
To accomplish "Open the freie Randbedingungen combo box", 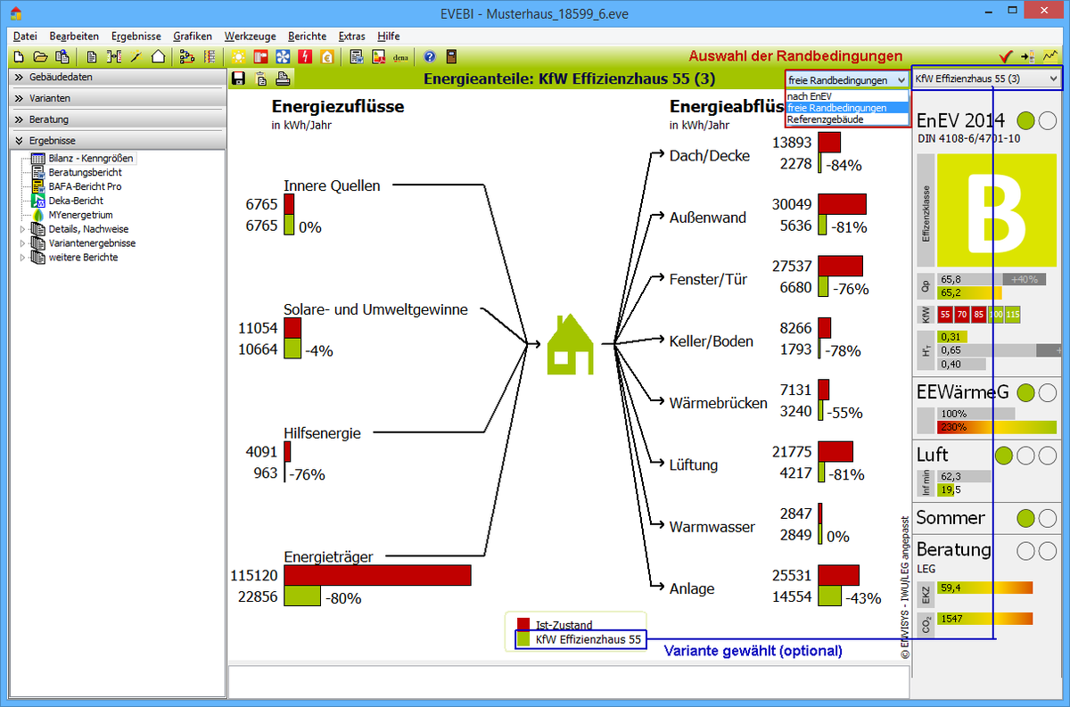I will [847, 80].
